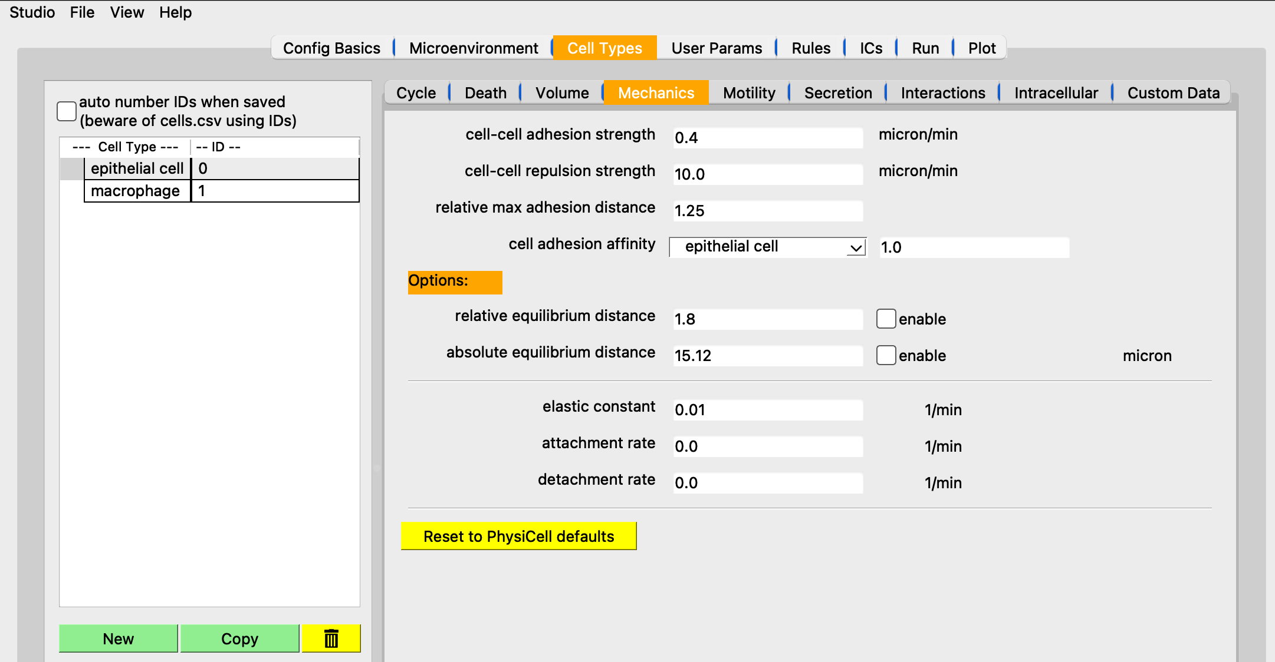This screenshot has height=662, width=1275.
Task: Open the Secretion sub-tab
Action: point(838,92)
